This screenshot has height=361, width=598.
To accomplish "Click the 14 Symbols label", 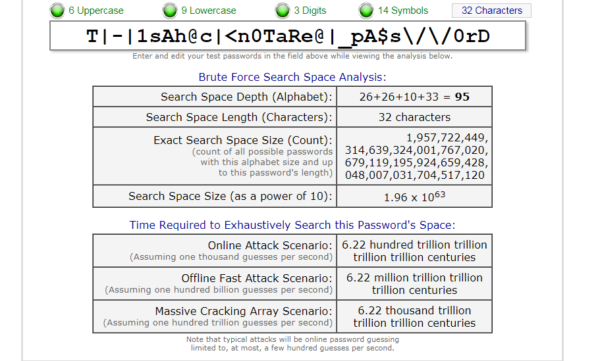I will [x=403, y=11].
